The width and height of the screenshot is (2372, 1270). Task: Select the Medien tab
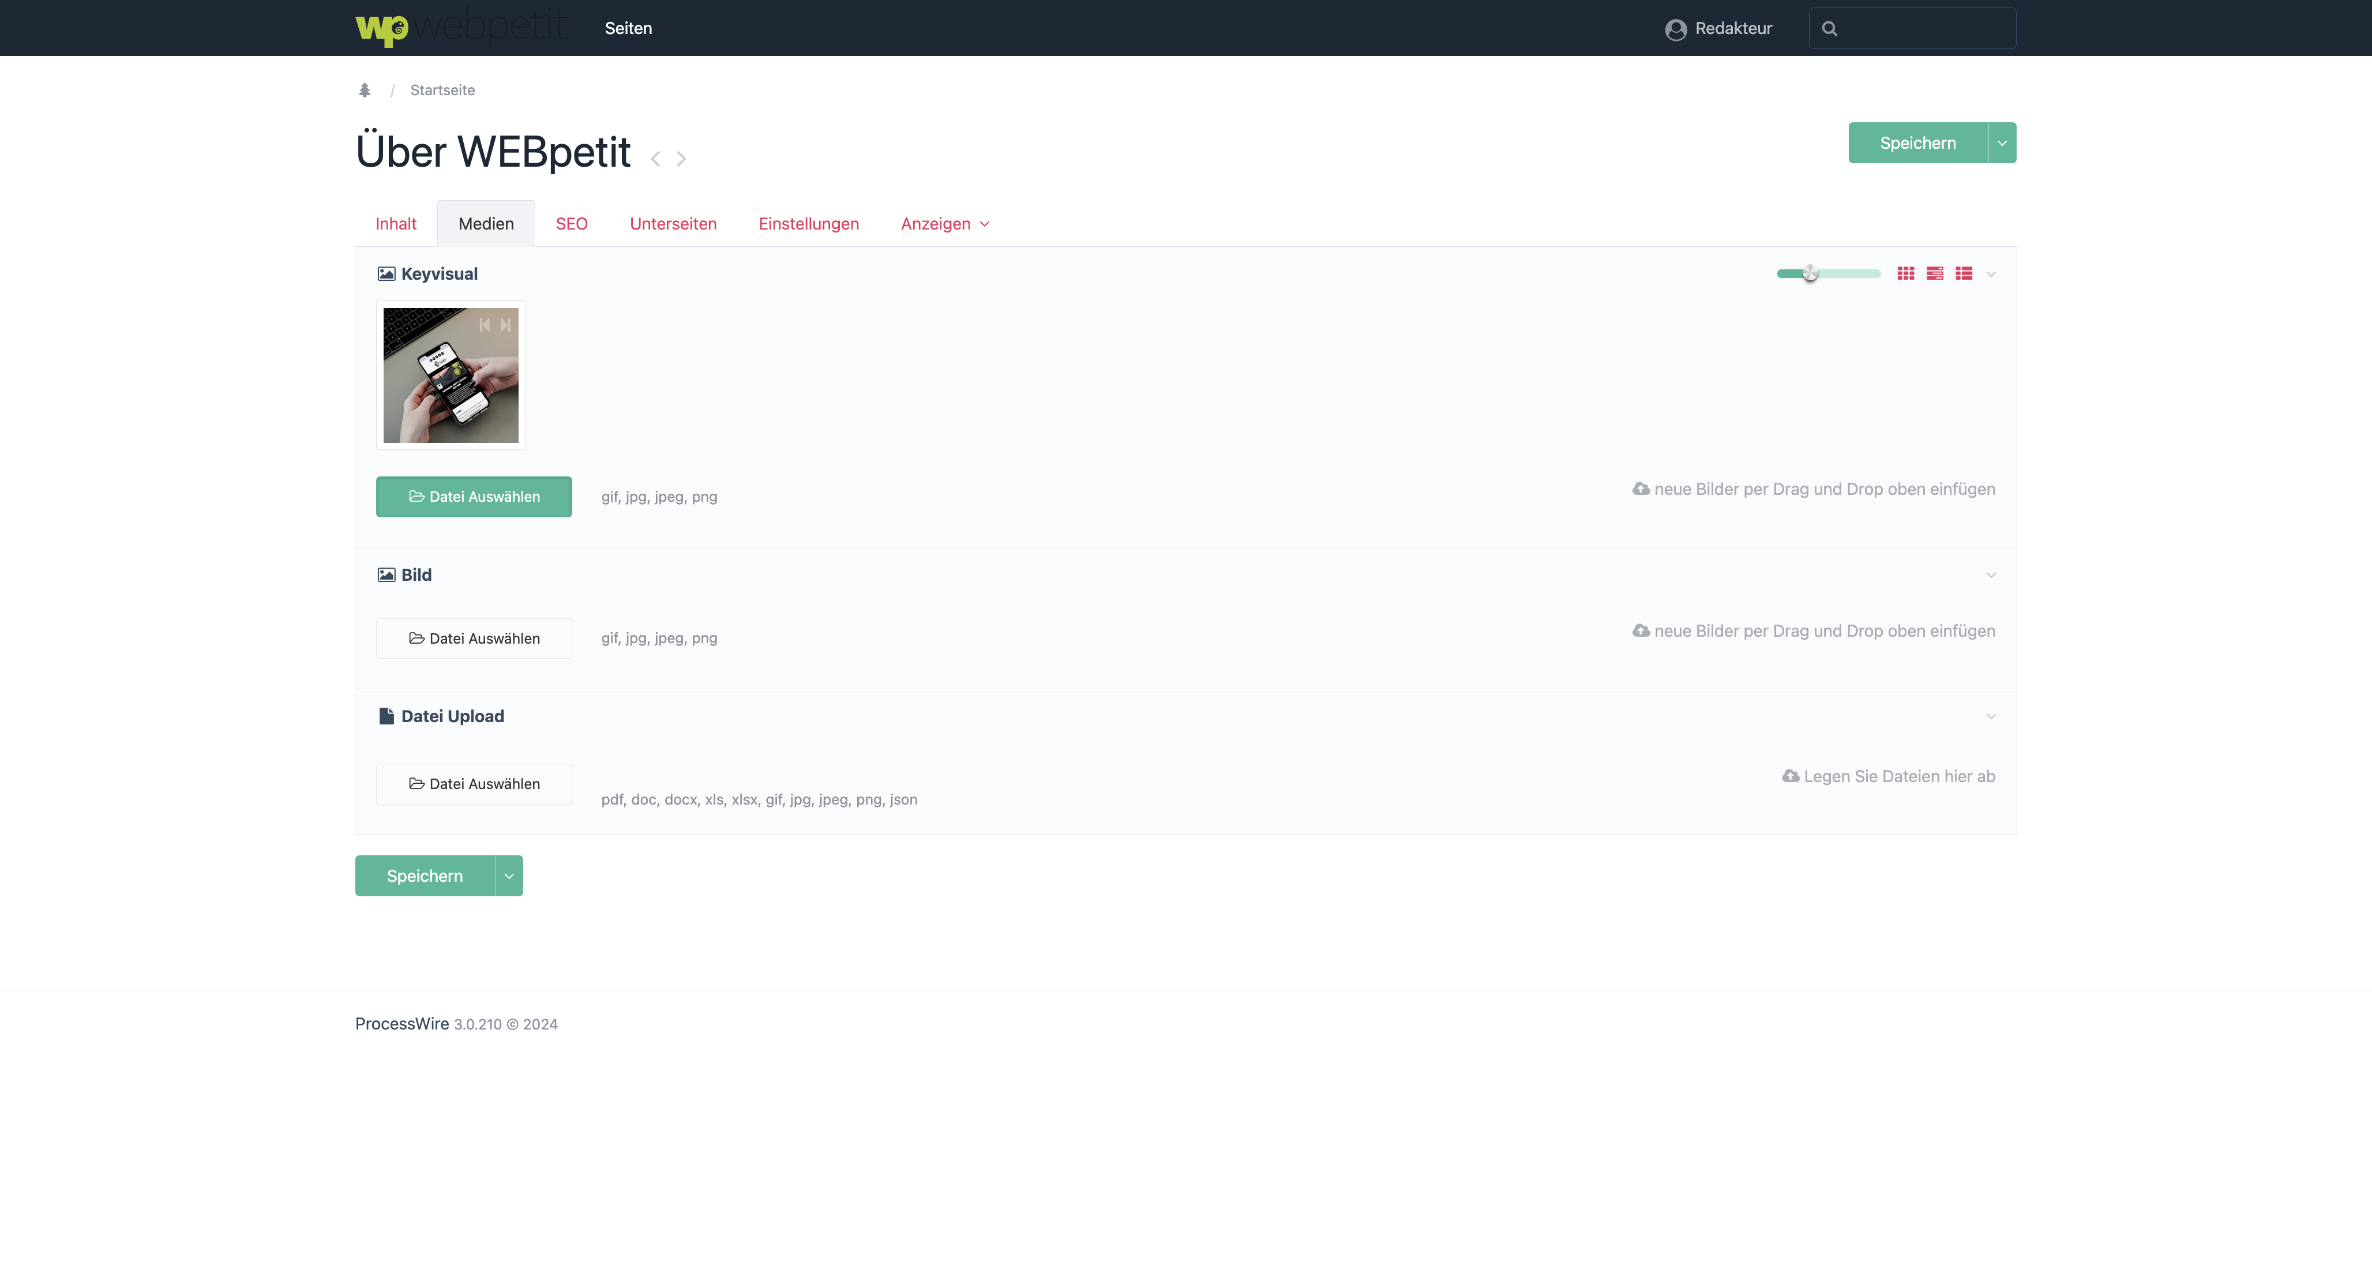point(486,224)
